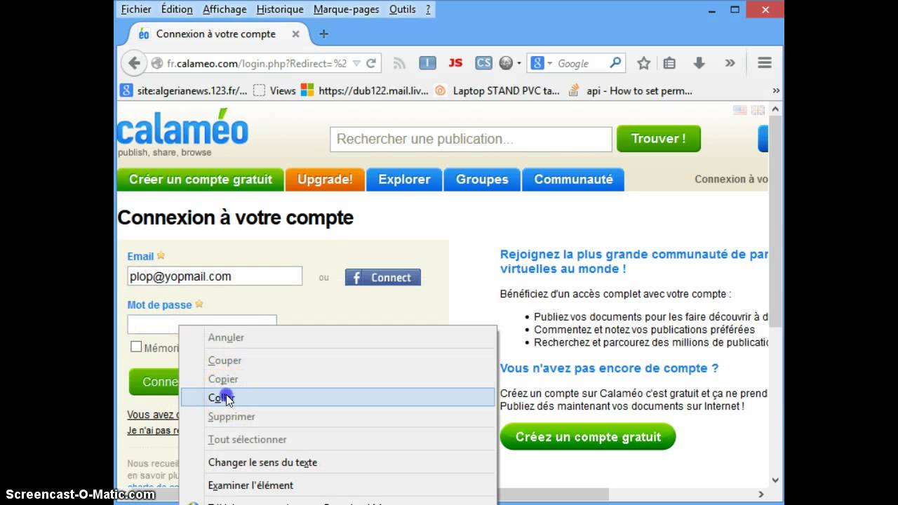This screenshot has width=898, height=505.
Task: Open the 'Views' bookmark
Action: [274, 90]
